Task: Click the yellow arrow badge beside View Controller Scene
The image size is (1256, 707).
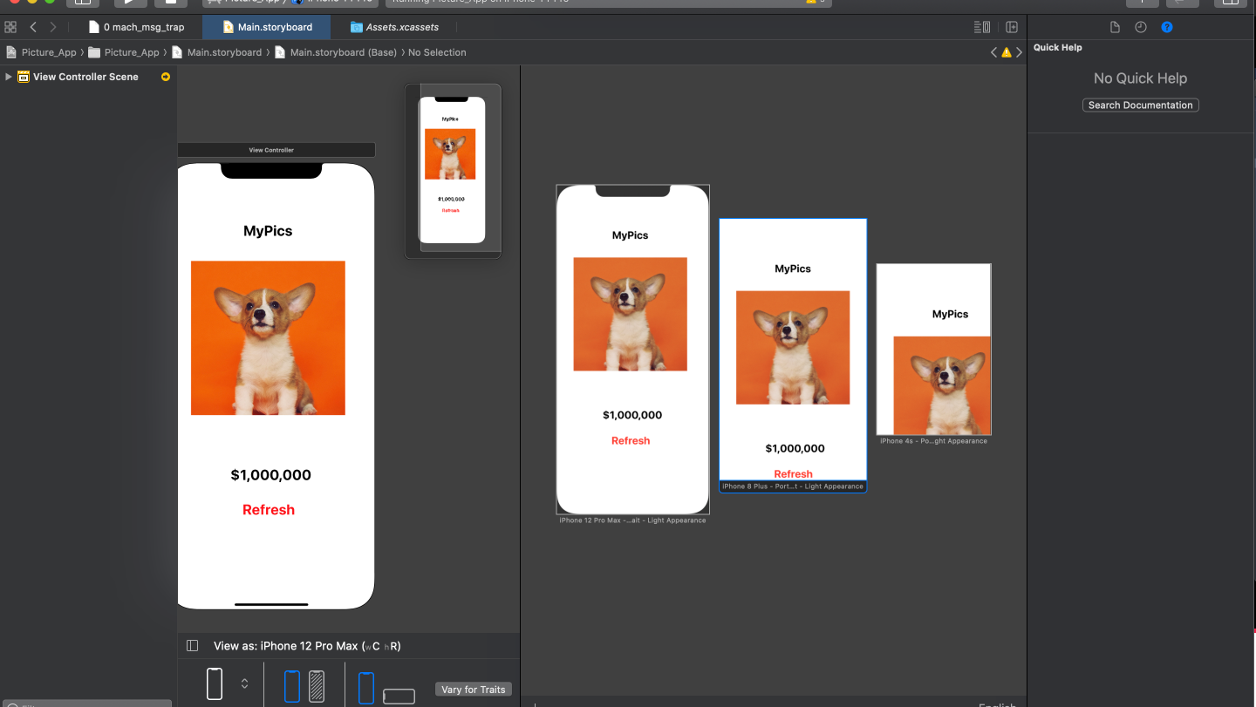Action: tap(166, 77)
